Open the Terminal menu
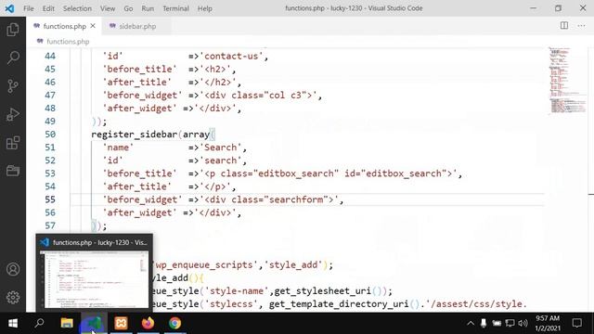 175,8
